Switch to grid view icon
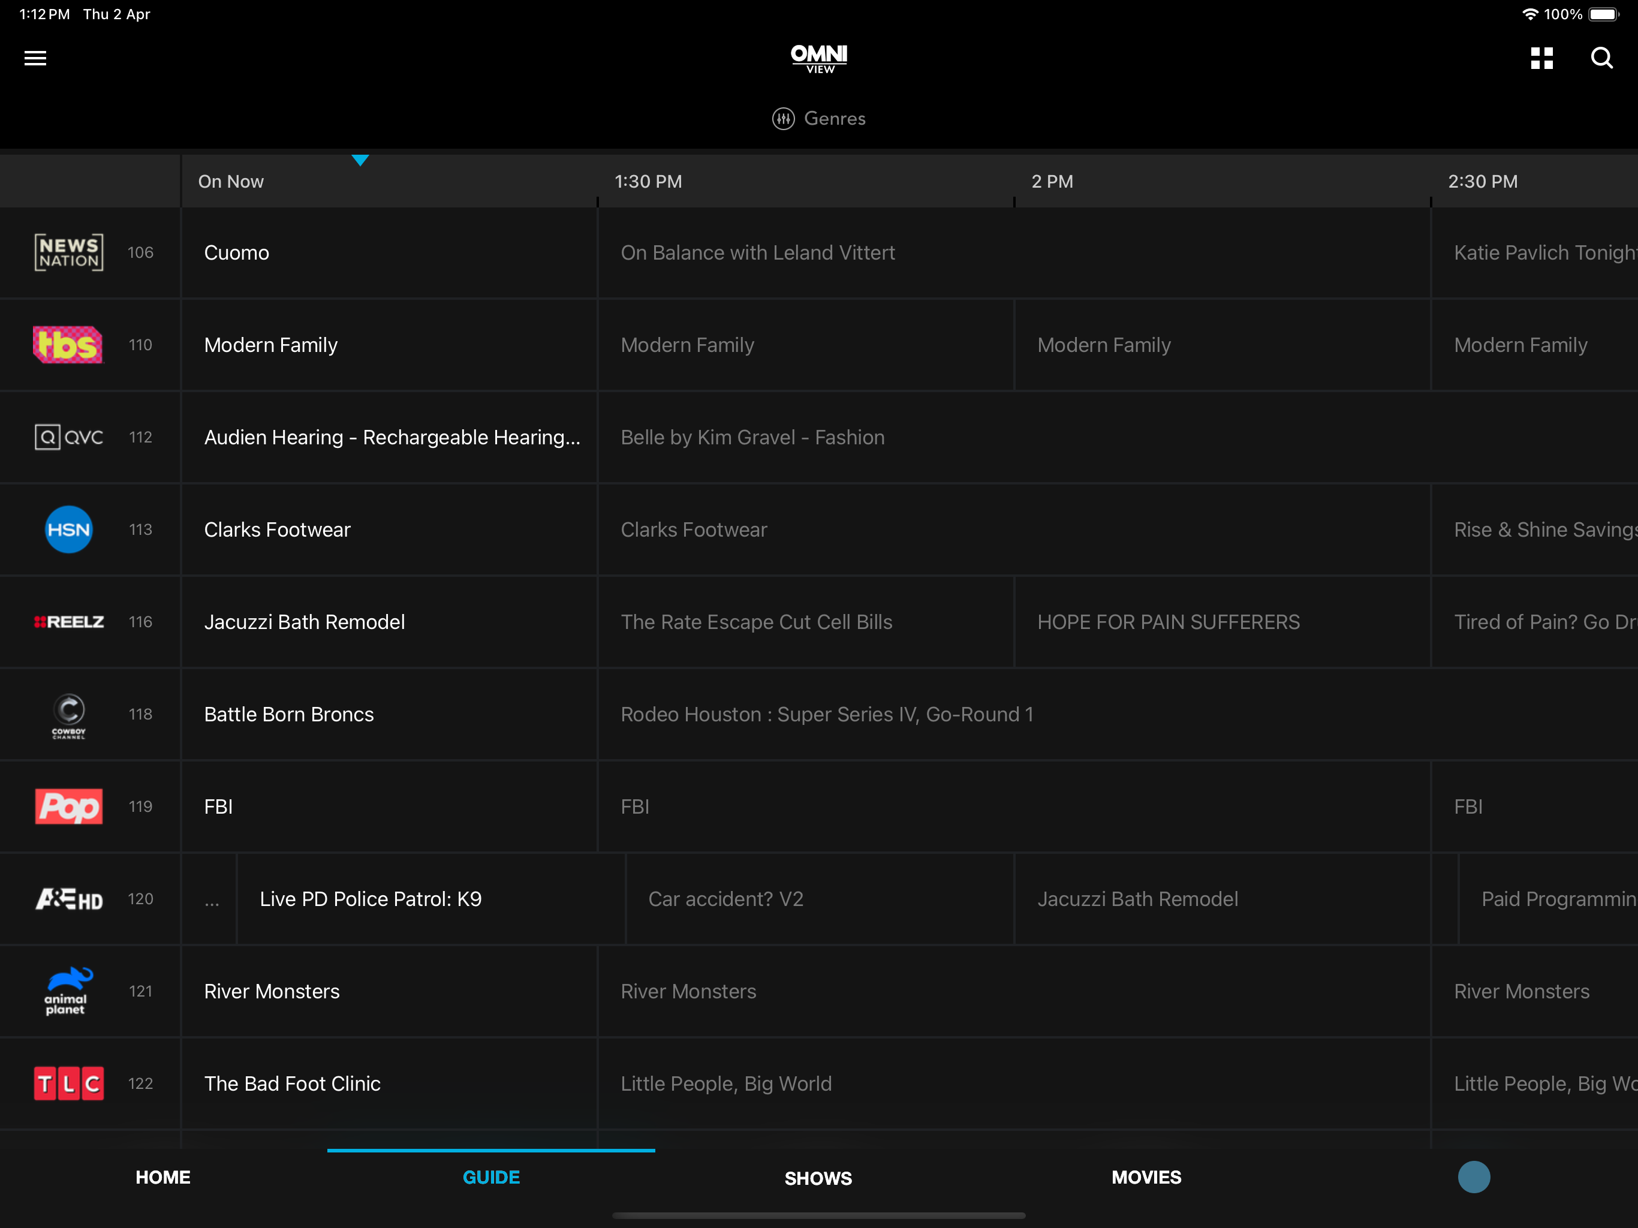This screenshot has height=1228, width=1638. [1541, 58]
